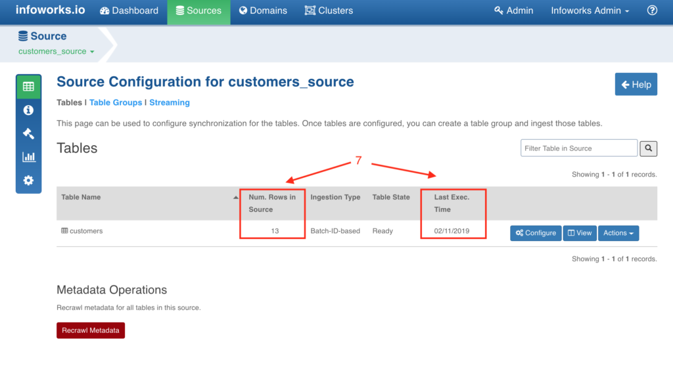Image resolution: width=673 pixels, height=386 pixels.
Task: Select the green Tables grid icon
Action: tap(28, 86)
